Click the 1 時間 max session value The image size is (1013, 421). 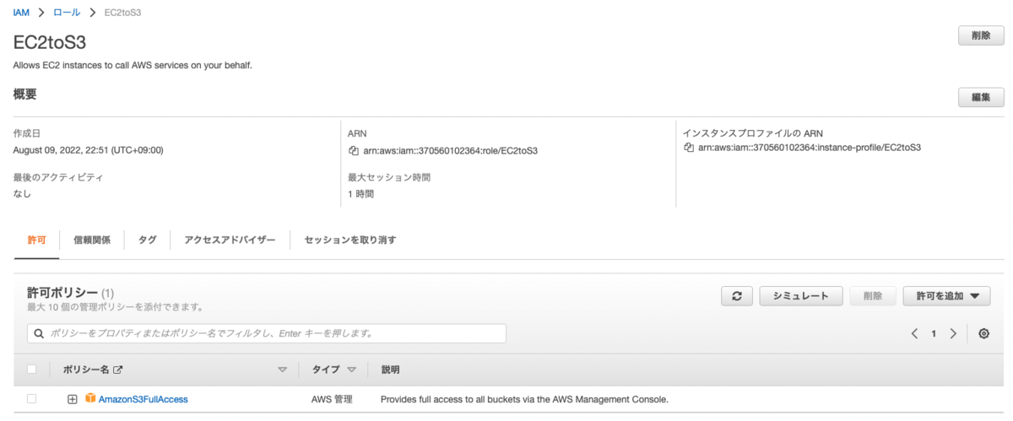[x=360, y=193]
